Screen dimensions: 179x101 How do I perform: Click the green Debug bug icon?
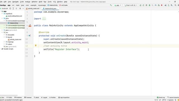[149, 5]
